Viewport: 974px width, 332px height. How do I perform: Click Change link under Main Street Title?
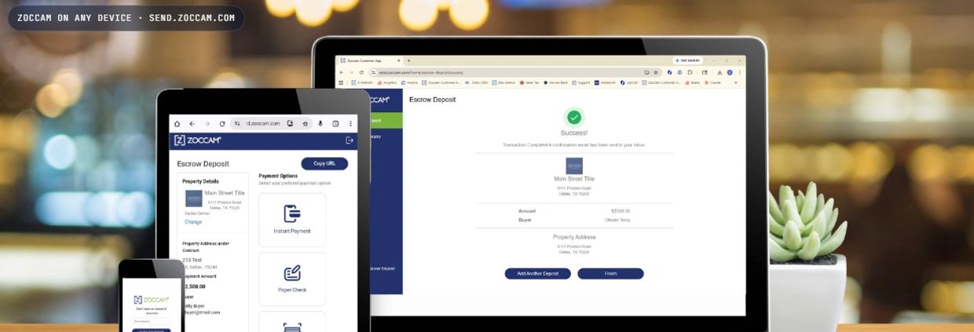pos(193,222)
